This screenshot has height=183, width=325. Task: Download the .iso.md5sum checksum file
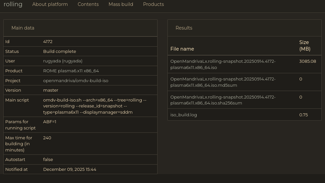point(223,82)
